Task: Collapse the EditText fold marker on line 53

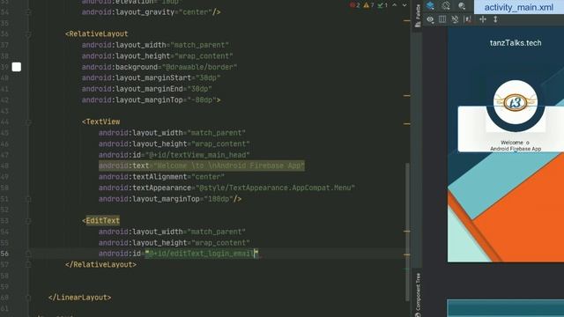Action: 28,221
